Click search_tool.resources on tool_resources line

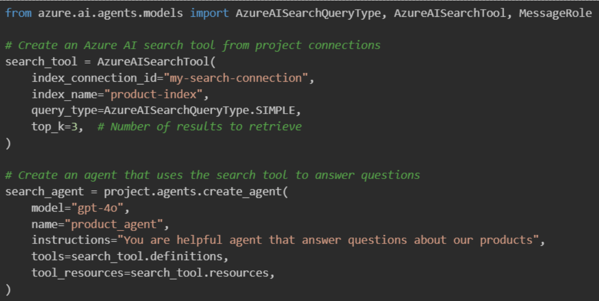click(x=199, y=273)
